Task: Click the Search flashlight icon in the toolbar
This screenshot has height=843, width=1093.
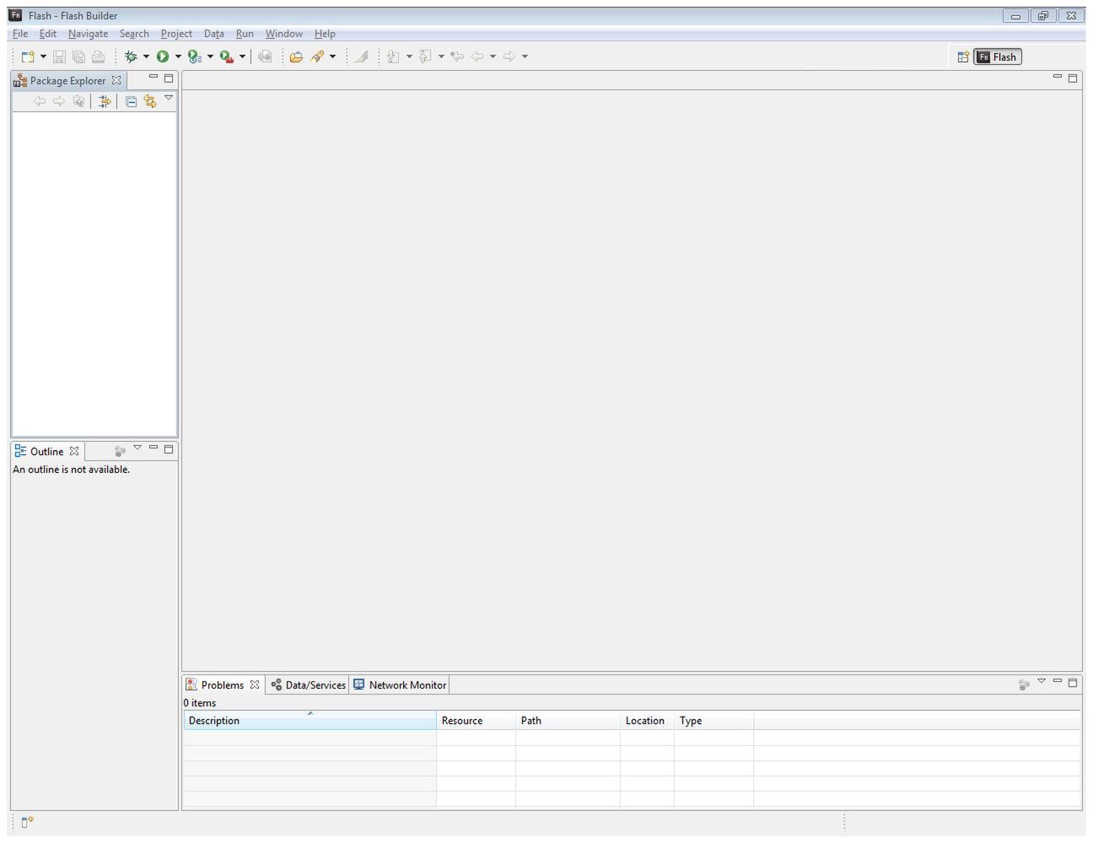Action: click(x=317, y=56)
